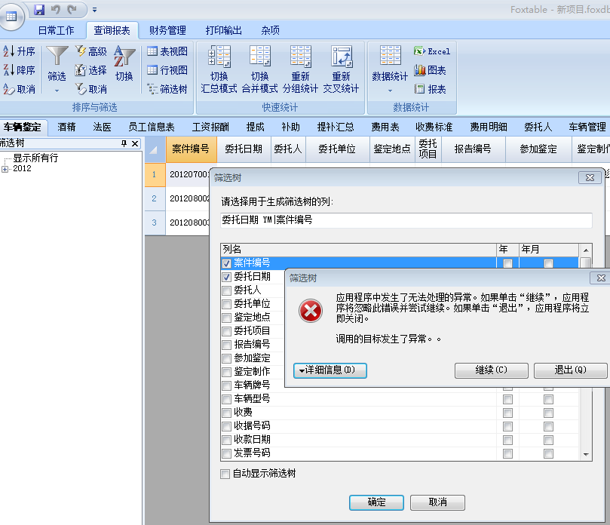Open 图表 chart icon
This screenshot has height=525, width=610.
[x=420, y=70]
